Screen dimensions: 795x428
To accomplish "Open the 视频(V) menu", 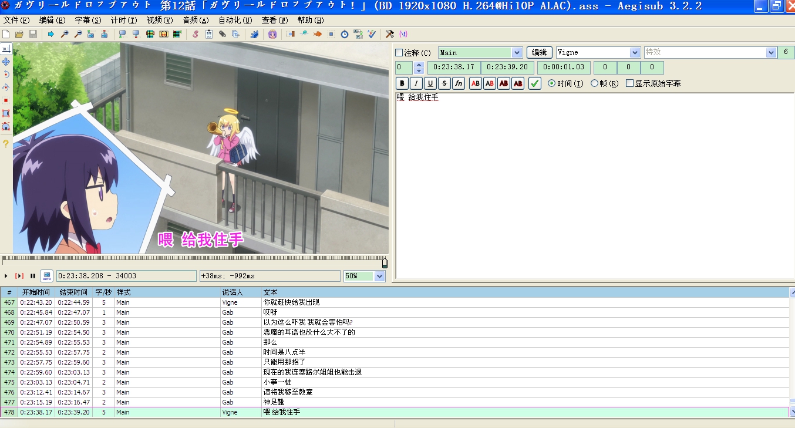I will (x=159, y=20).
